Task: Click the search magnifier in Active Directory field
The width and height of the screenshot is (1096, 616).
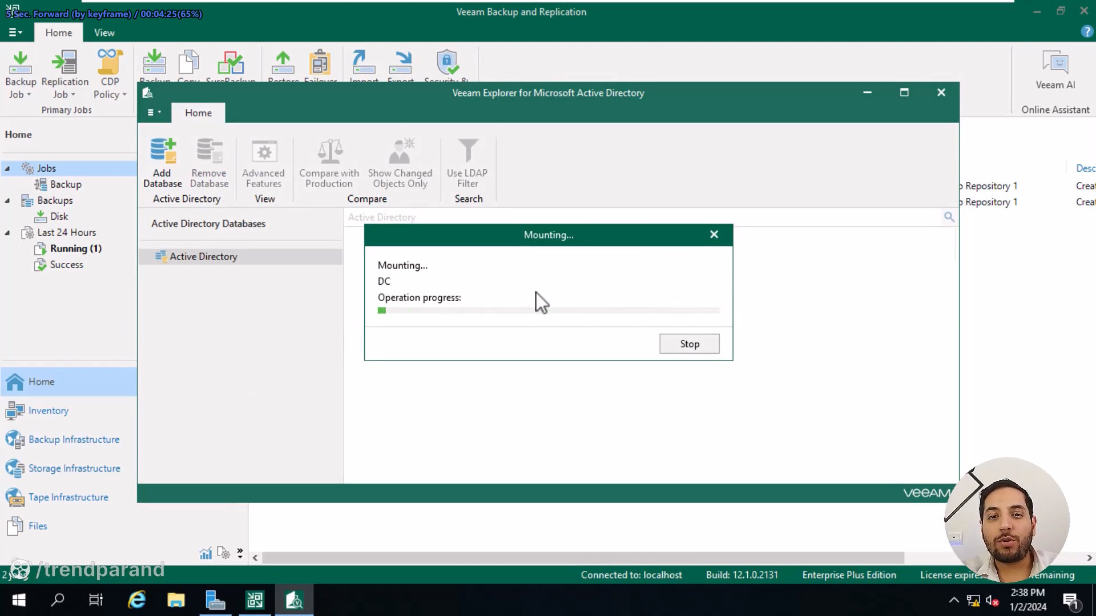Action: (x=949, y=217)
